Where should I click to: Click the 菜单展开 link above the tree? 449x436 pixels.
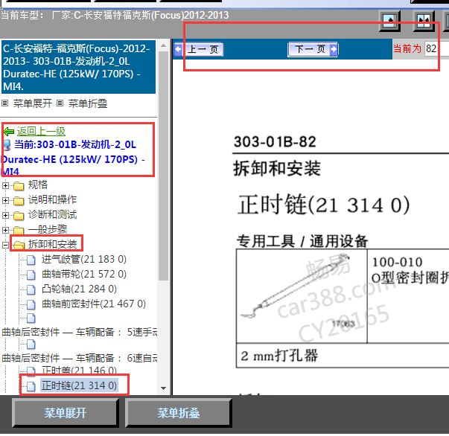pyautogui.click(x=32, y=103)
